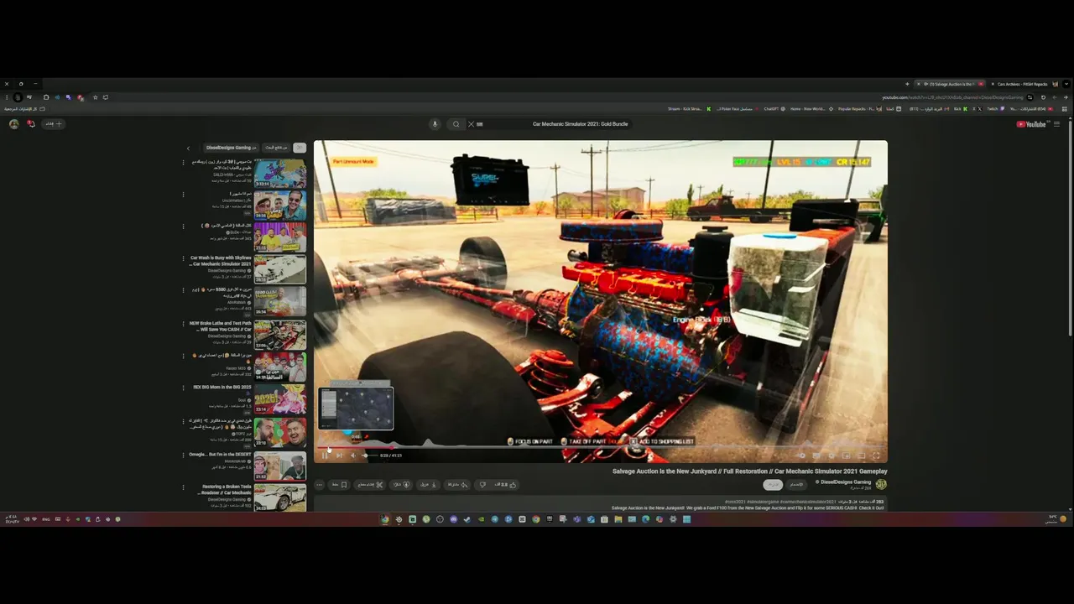Screen dimensions: 1074x604
Task: Open the Twitch bookmark
Action: 995,109
